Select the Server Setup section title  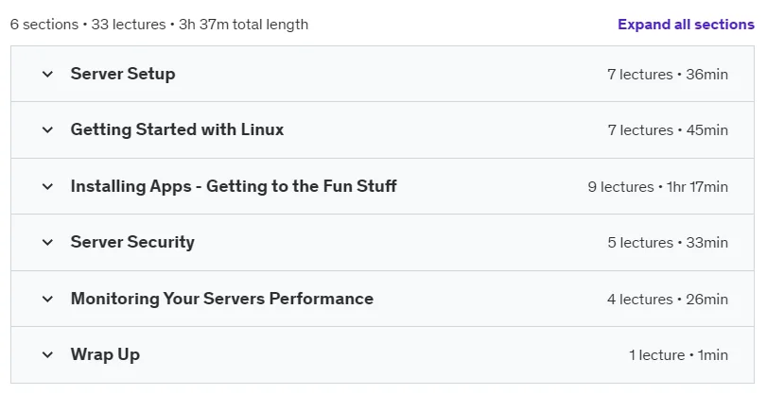[123, 74]
